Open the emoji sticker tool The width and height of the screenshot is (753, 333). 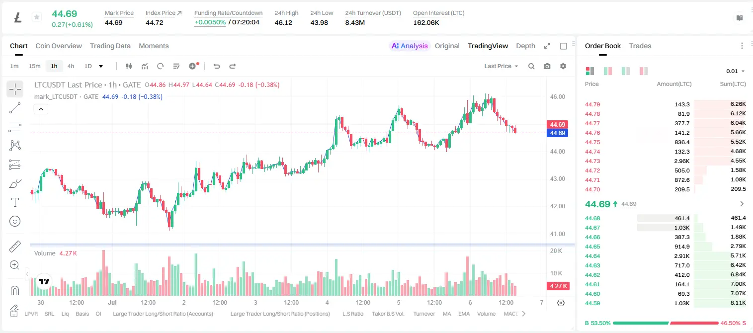point(15,221)
